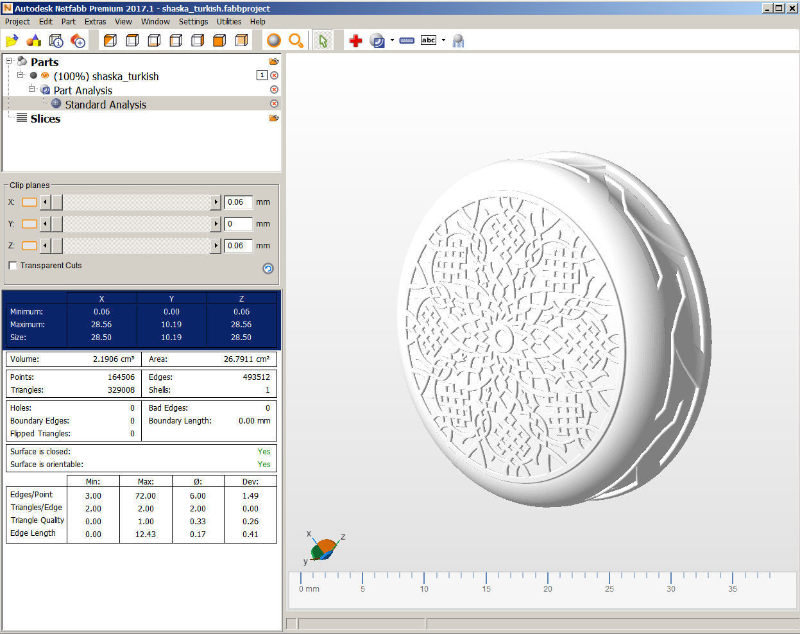Open the Utilities menu

(229, 21)
